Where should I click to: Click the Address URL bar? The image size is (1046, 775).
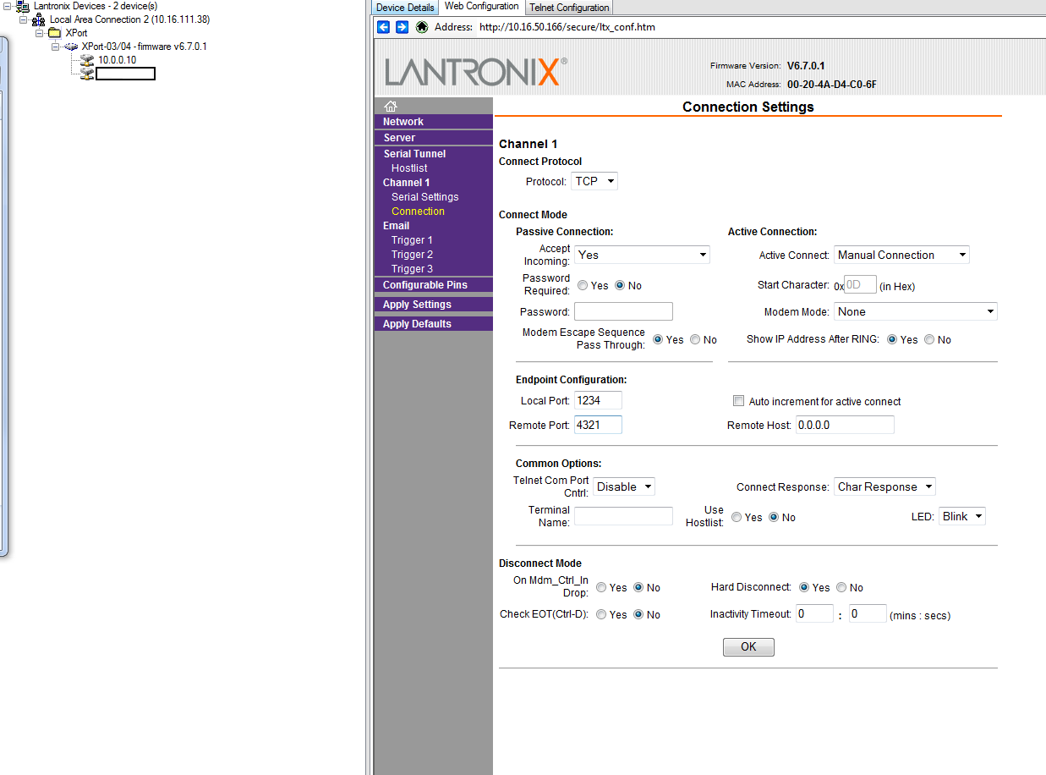567,27
